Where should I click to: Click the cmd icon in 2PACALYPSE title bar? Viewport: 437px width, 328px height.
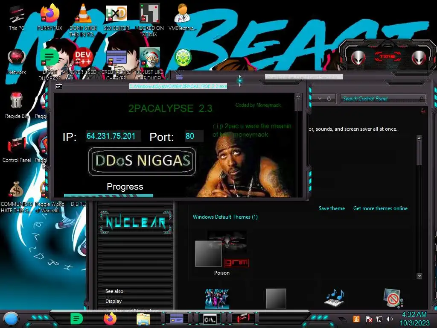coord(58,87)
